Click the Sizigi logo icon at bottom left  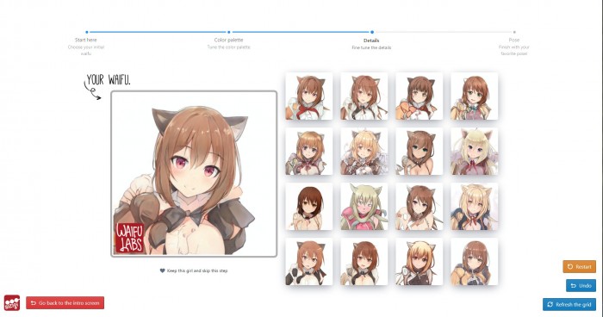[x=12, y=302]
